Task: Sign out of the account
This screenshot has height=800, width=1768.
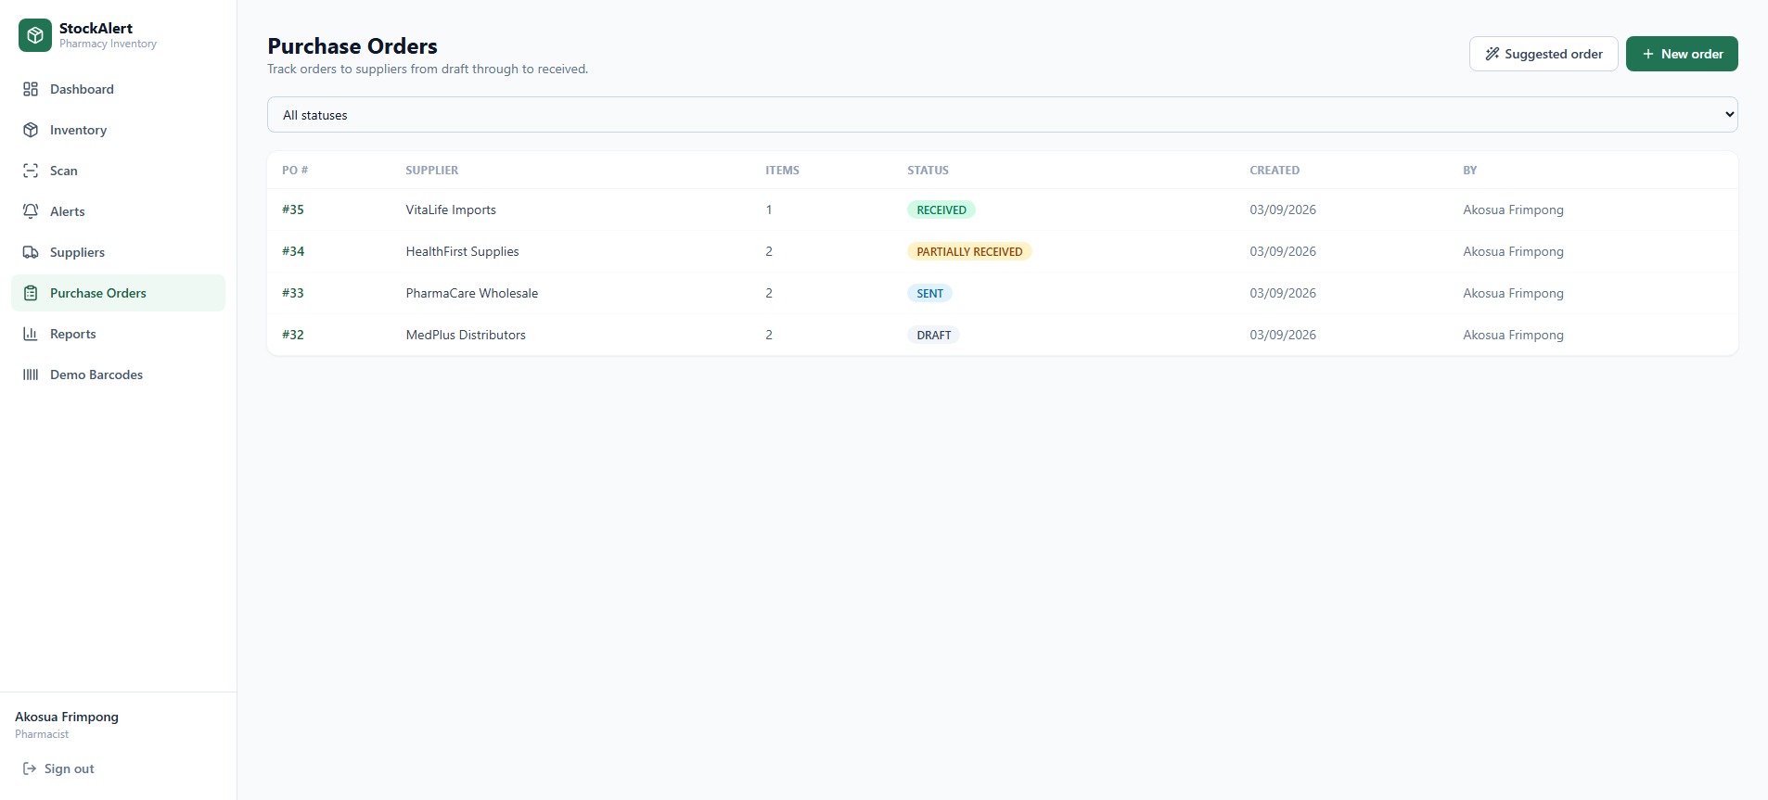Action: point(58,768)
